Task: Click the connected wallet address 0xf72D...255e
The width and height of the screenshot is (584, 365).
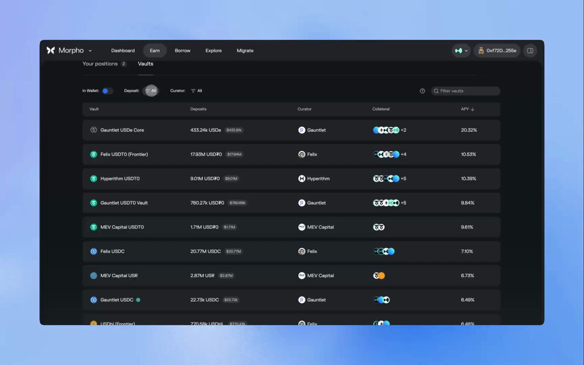Action: tap(501, 50)
